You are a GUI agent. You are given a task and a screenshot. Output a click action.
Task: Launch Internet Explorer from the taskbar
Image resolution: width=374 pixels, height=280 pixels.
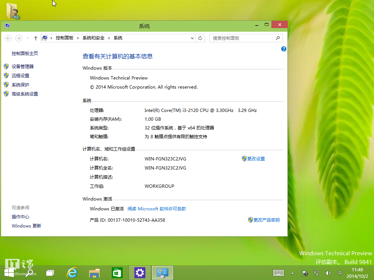point(72,272)
